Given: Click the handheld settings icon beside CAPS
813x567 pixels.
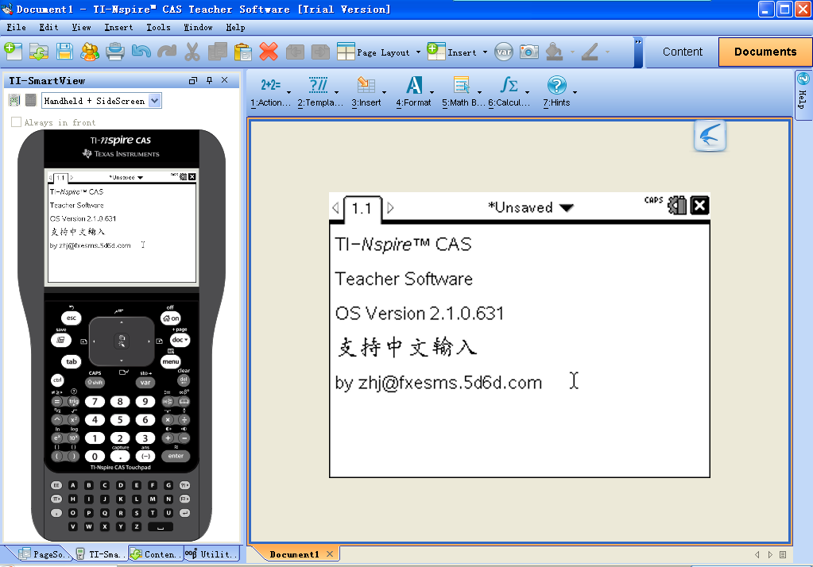Looking at the screenshot, I should click(x=676, y=205).
